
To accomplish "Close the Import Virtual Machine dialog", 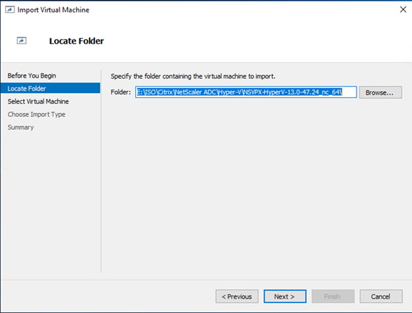I will coord(403,10).
